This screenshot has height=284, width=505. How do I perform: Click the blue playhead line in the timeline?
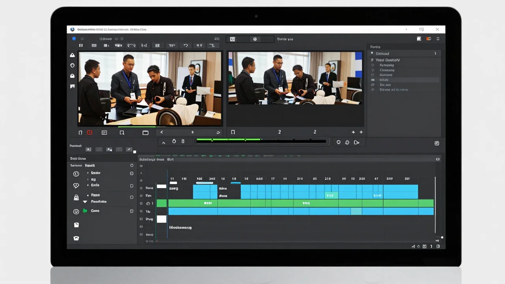[x=167, y=204]
